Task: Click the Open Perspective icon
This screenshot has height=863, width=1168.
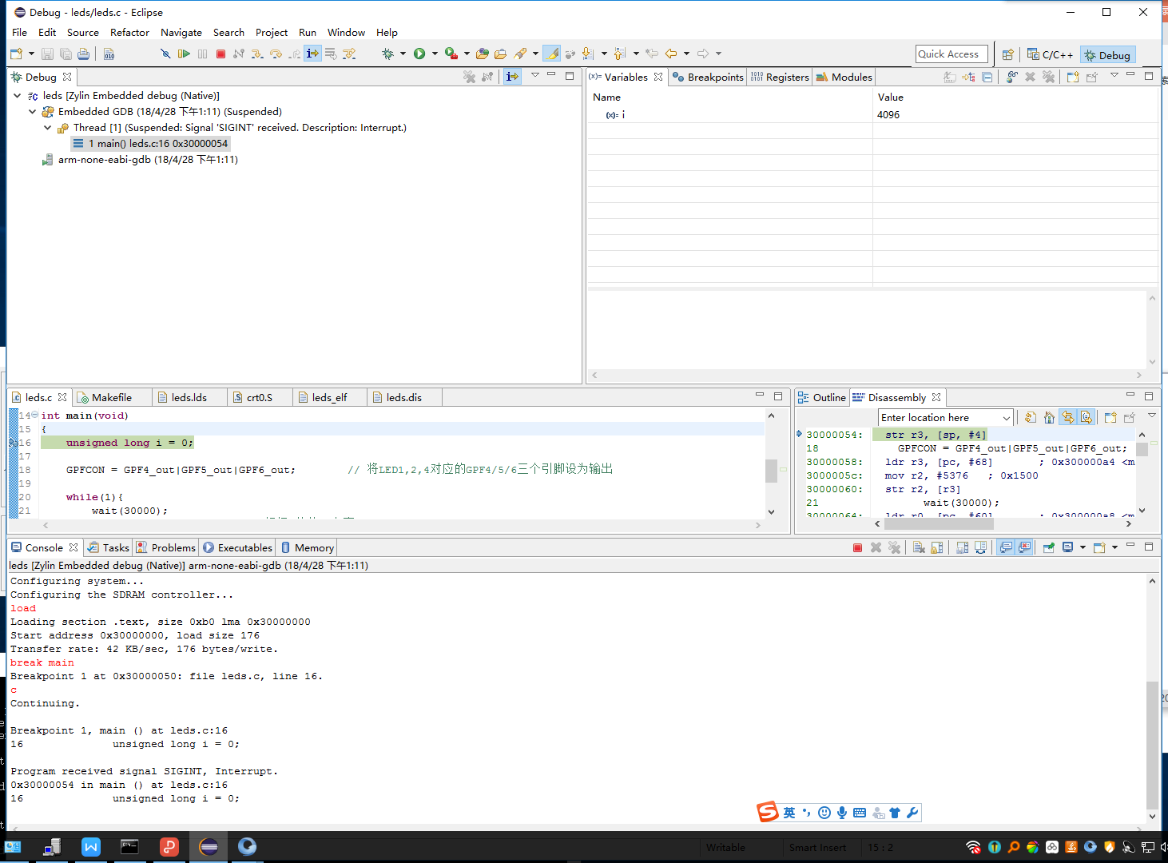Action: pyautogui.click(x=1008, y=54)
